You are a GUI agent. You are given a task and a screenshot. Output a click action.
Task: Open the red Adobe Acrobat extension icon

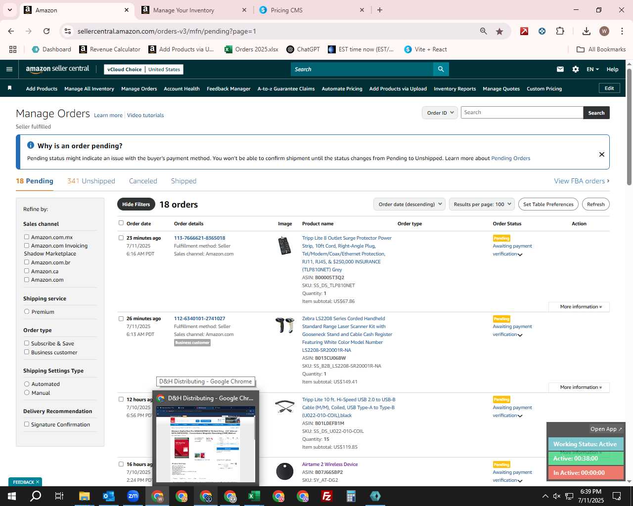pos(524,31)
